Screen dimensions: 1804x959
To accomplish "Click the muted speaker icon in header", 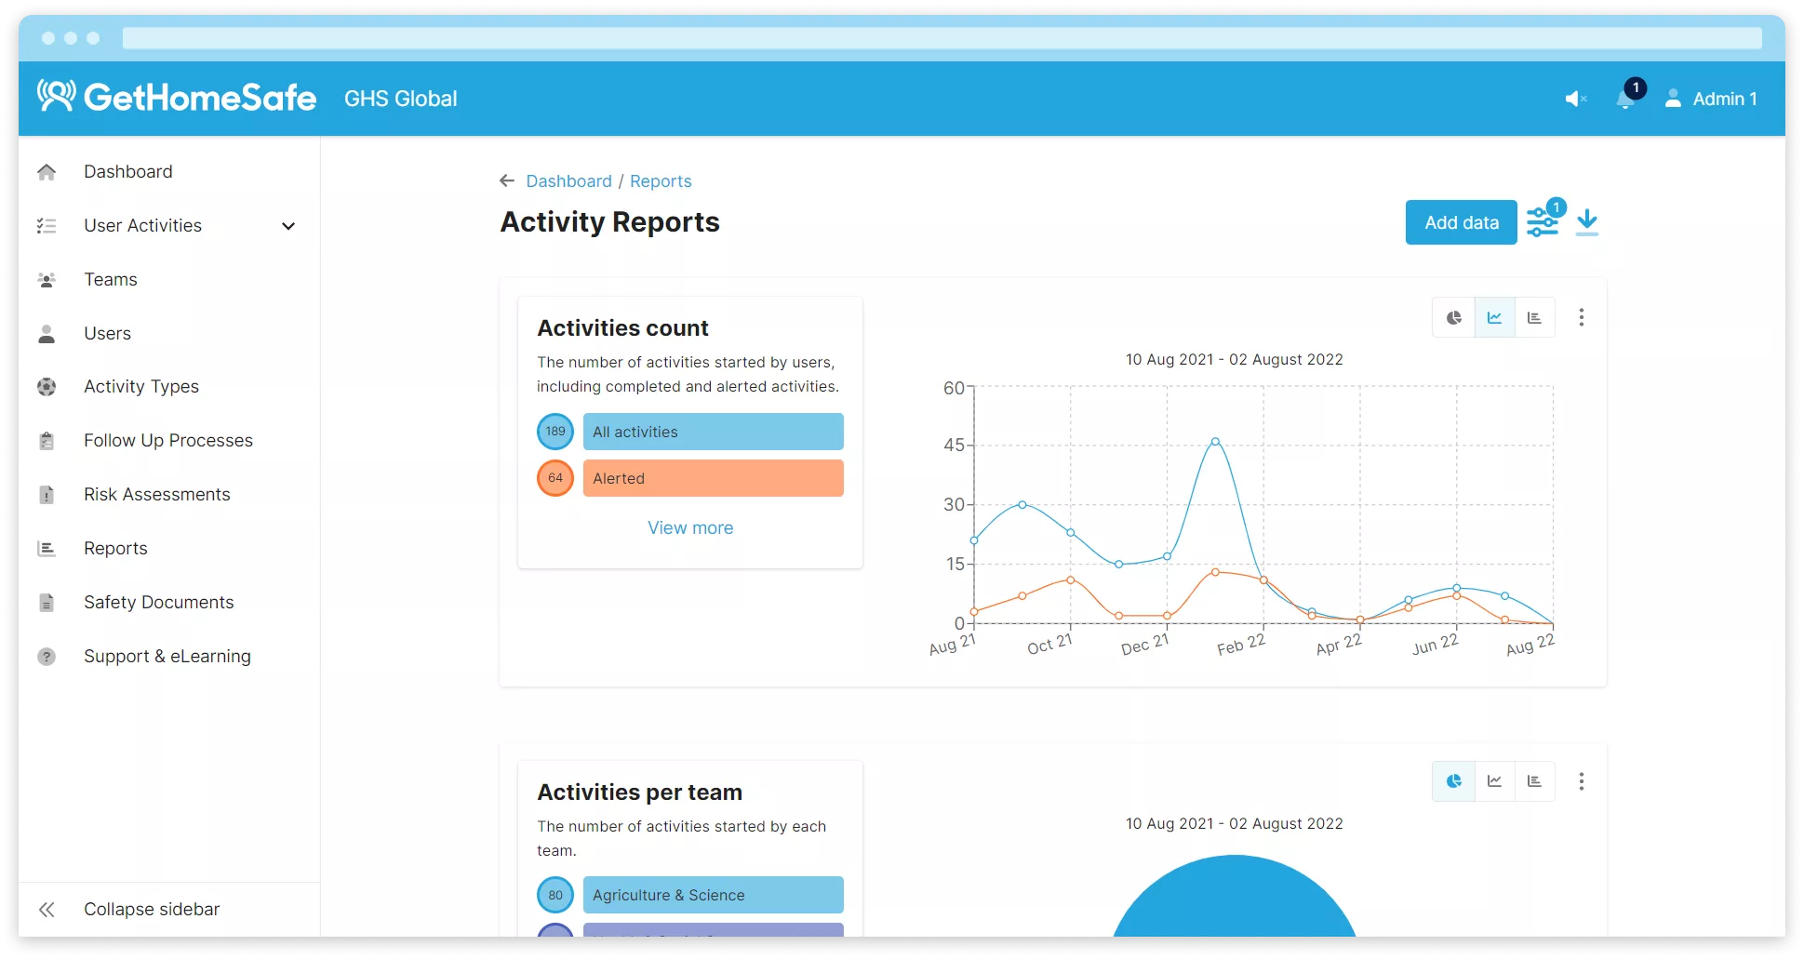I will pos(1575,99).
